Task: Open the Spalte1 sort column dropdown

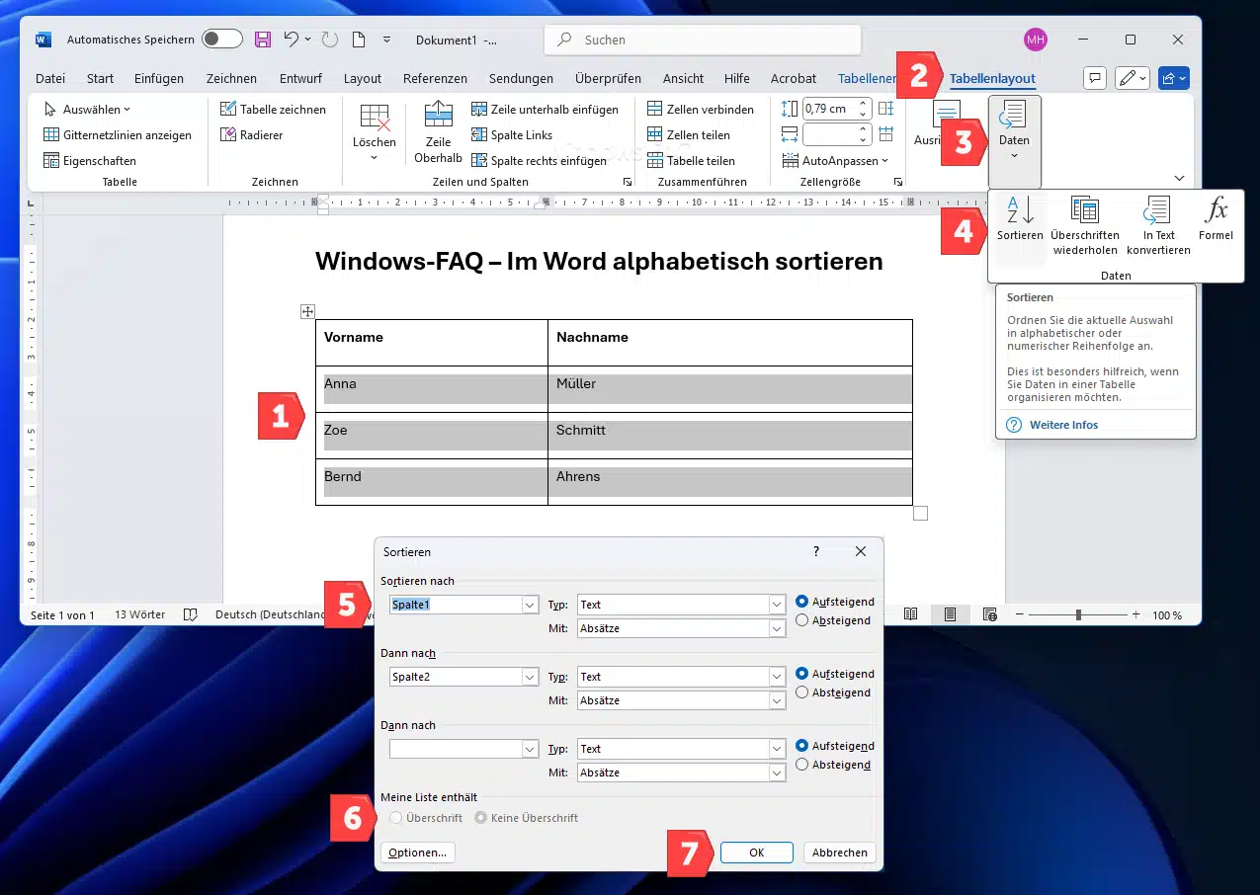Action: pos(530,605)
